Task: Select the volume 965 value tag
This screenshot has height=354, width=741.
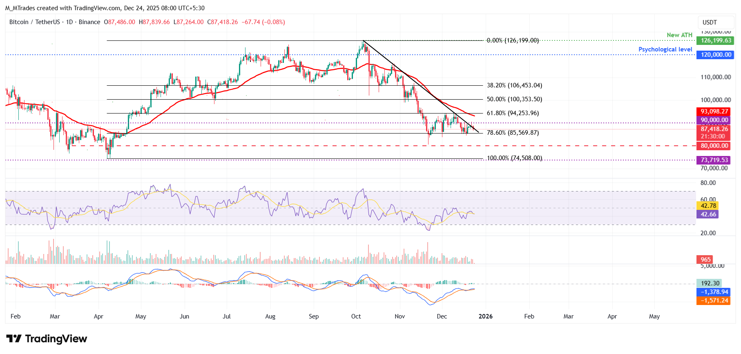Action: point(705,260)
